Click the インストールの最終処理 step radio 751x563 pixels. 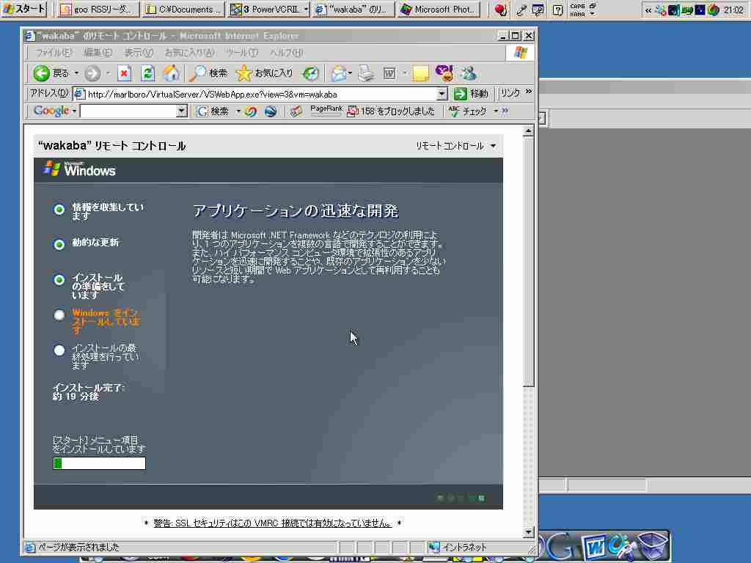59,350
